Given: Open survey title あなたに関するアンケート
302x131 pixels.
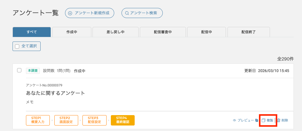Looking at the screenshot, I should (x=55, y=93).
